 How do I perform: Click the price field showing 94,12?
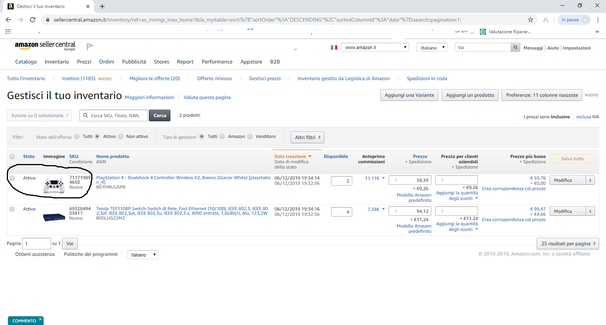(410, 211)
